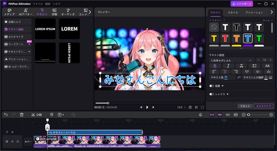Choose the bold LOREM text preset thumbnail

pyautogui.click(x=70, y=29)
